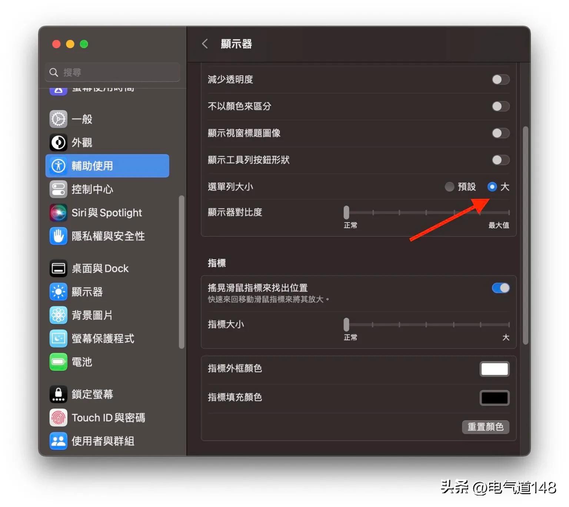Click the Siri 與 Spotlight icon
Viewport: 569px width, 507px height.
tap(58, 213)
